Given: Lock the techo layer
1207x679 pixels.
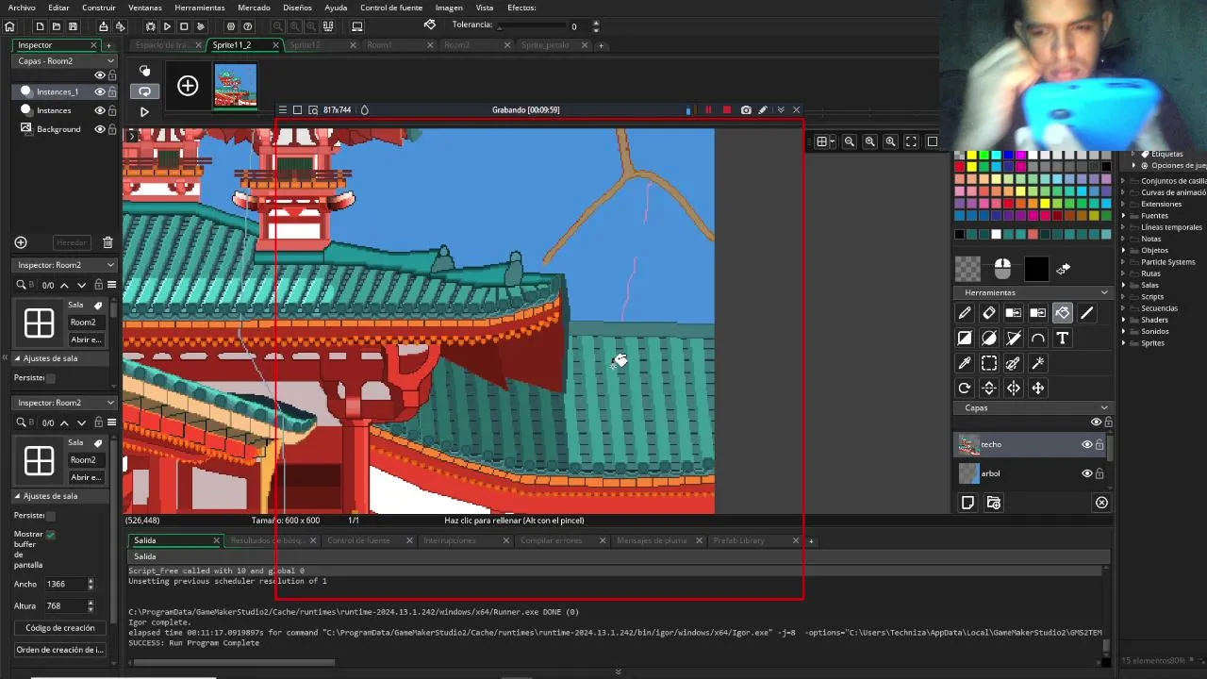Looking at the screenshot, I should point(1099,444).
